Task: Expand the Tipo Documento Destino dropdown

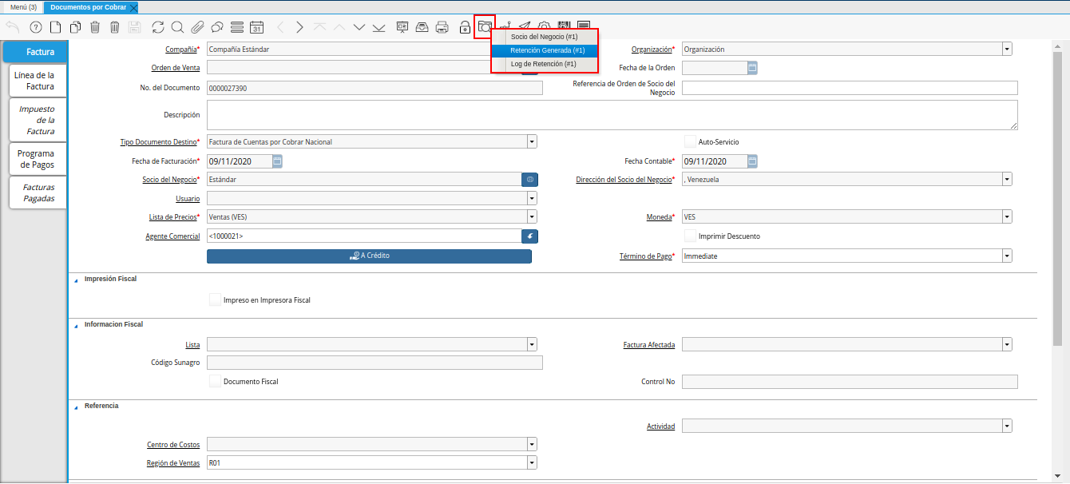Action: point(532,142)
